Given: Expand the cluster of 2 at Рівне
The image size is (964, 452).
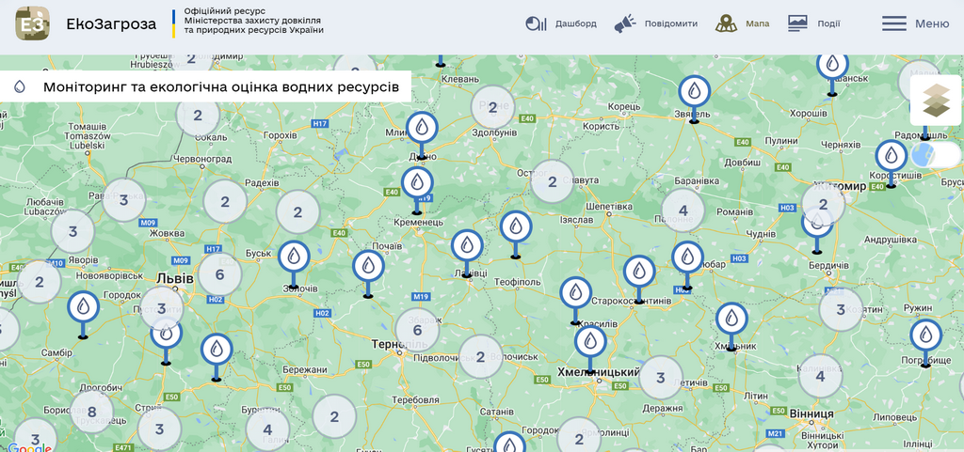Looking at the screenshot, I should [x=492, y=108].
